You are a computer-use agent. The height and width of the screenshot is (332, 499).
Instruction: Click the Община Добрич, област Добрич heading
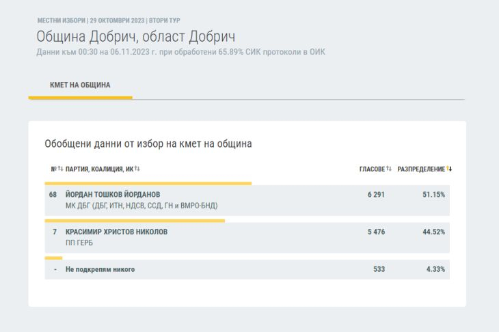click(136, 37)
